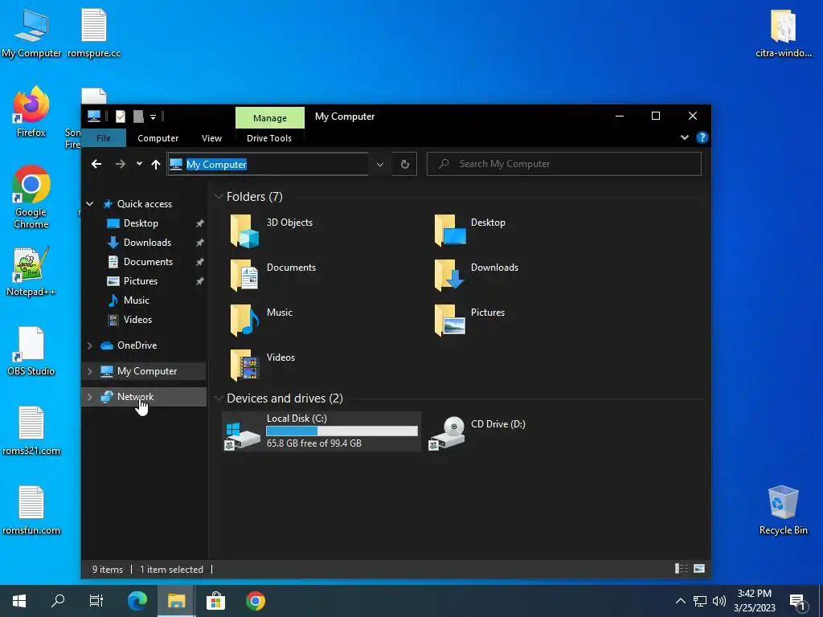Open romspure.cc file on desktop
Screen dimensions: 823x617
94,33
